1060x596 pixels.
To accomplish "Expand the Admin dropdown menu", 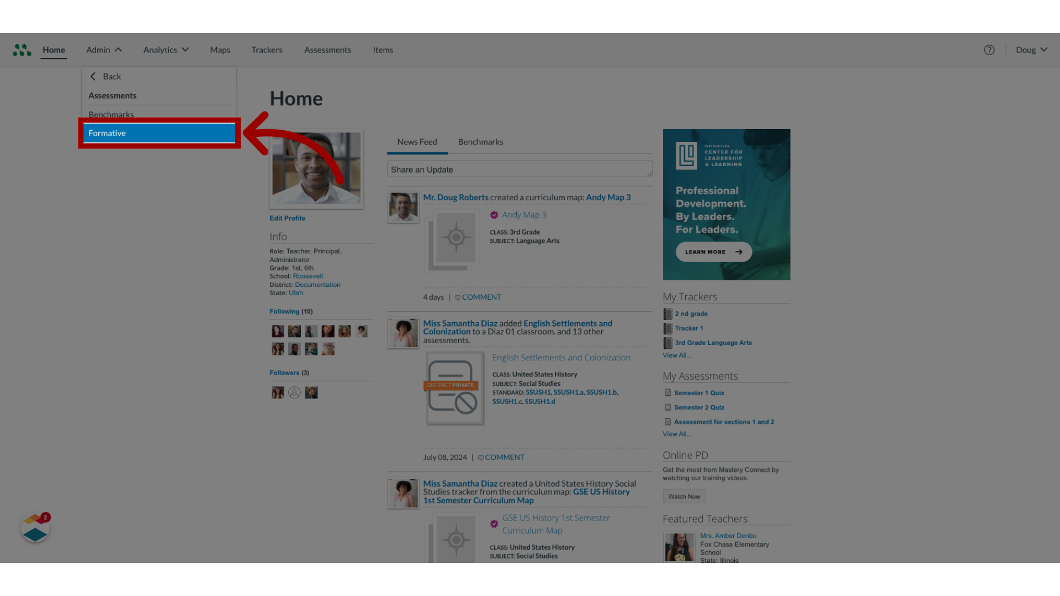I will tap(103, 50).
